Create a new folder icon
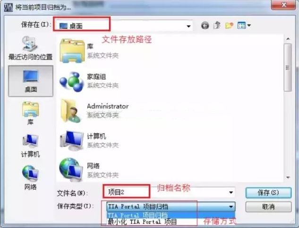The image size is (299, 228). click(229, 25)
